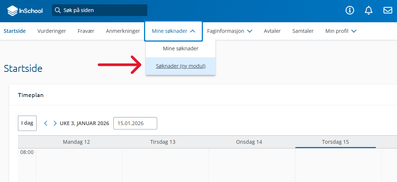The height and width of the screenshot is (182, 397).
Task: Collapse the Mine søknader dropdown
Action: (x=173, y=31)
